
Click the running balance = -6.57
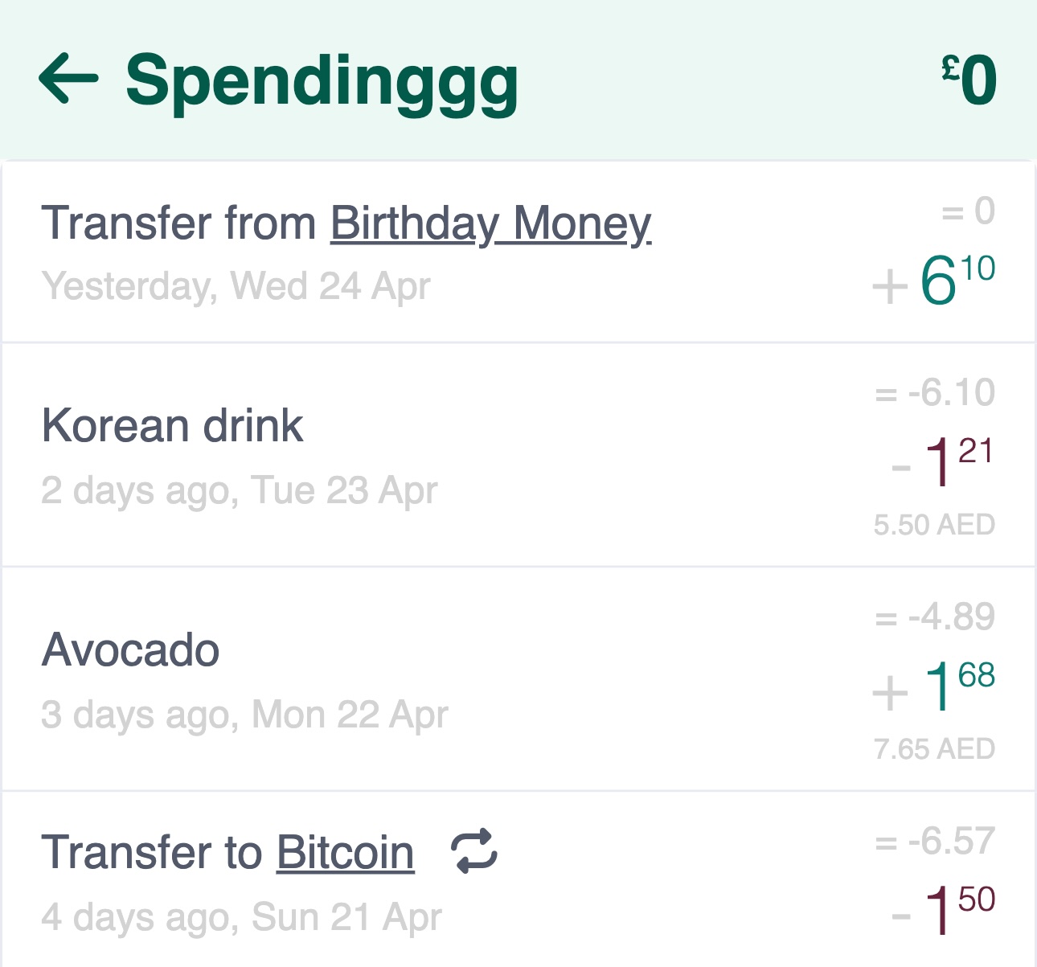tap(935, 842)
